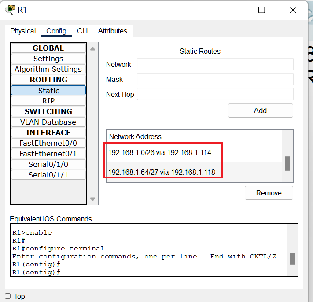Open VLAN Database

tap(48, 122)
